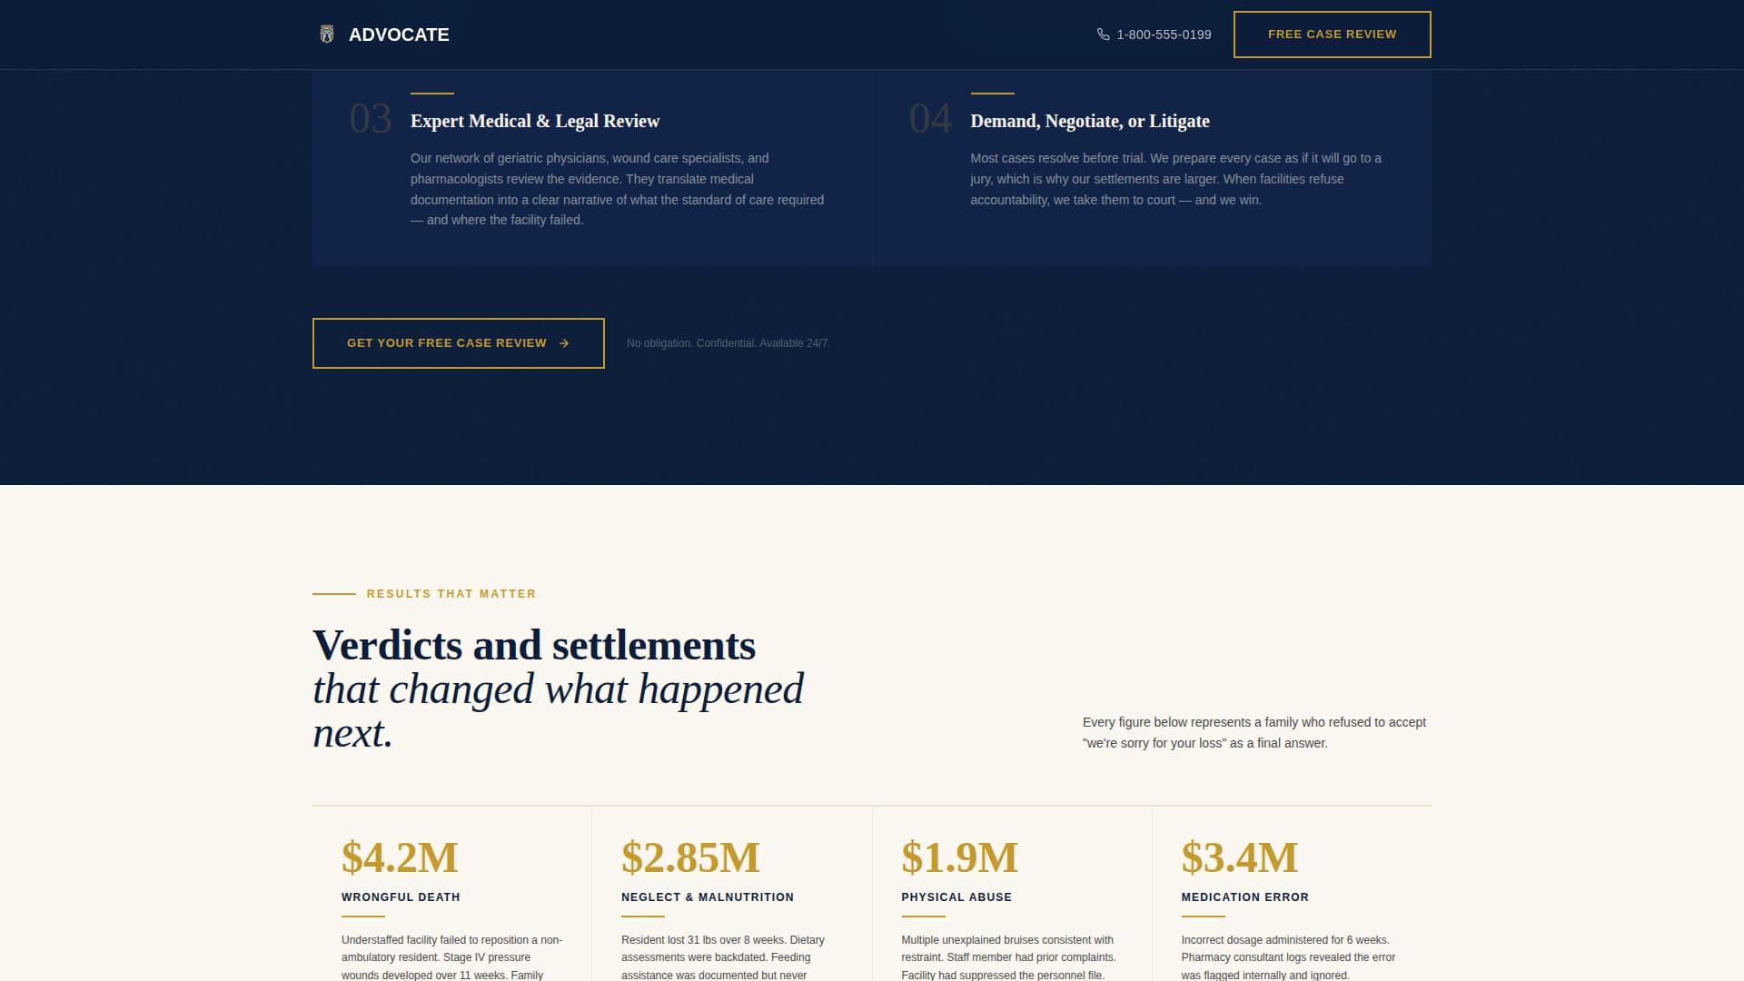
Task: Click the step number 03
Action: pyautogui.click(x=372, y=119)
